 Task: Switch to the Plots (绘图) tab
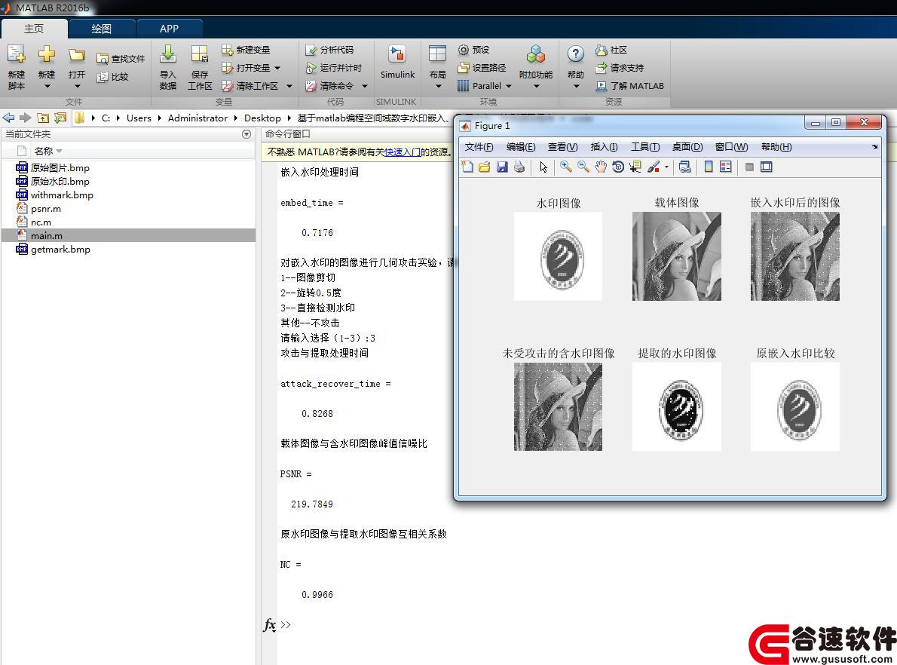[101, 29]
